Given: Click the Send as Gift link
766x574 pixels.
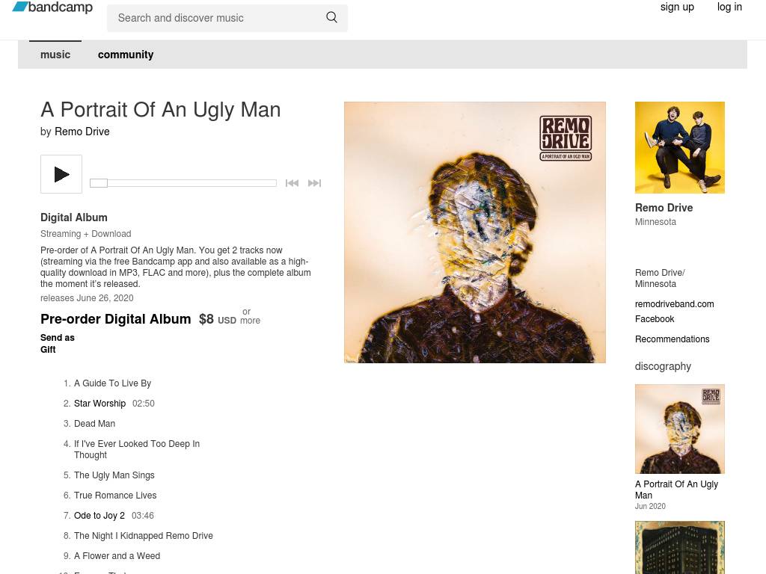Looking at the screenshot, I should tap(57, 344).
